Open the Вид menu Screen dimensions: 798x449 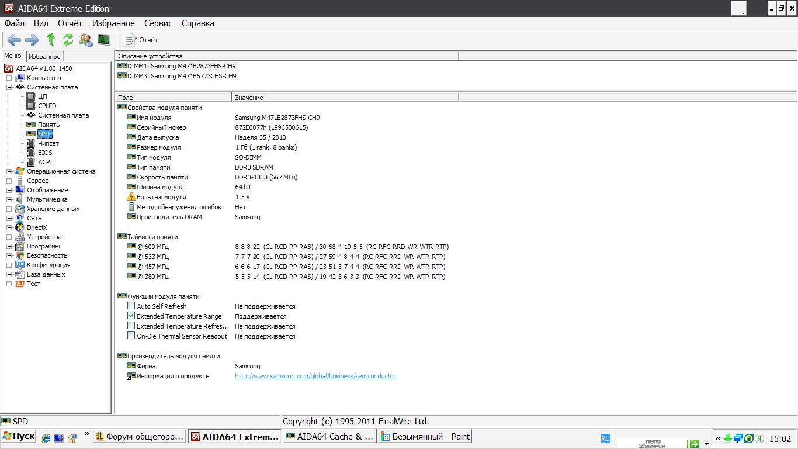41,23
